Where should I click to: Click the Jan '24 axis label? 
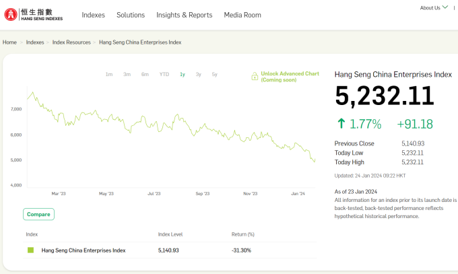298,193
